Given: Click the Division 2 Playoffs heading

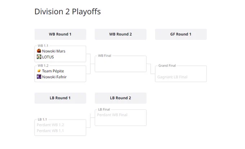Looking at the screenshot, I should point(67,12).
